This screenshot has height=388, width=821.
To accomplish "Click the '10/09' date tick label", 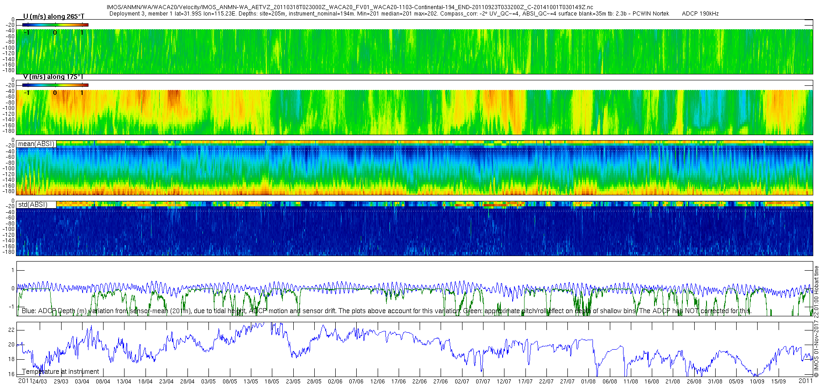I will click(757, 382).
